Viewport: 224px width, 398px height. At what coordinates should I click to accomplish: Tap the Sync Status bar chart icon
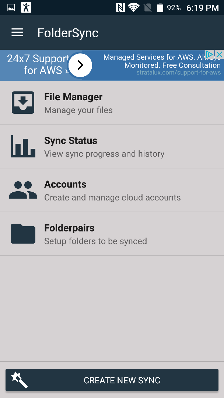pos(23,146)
